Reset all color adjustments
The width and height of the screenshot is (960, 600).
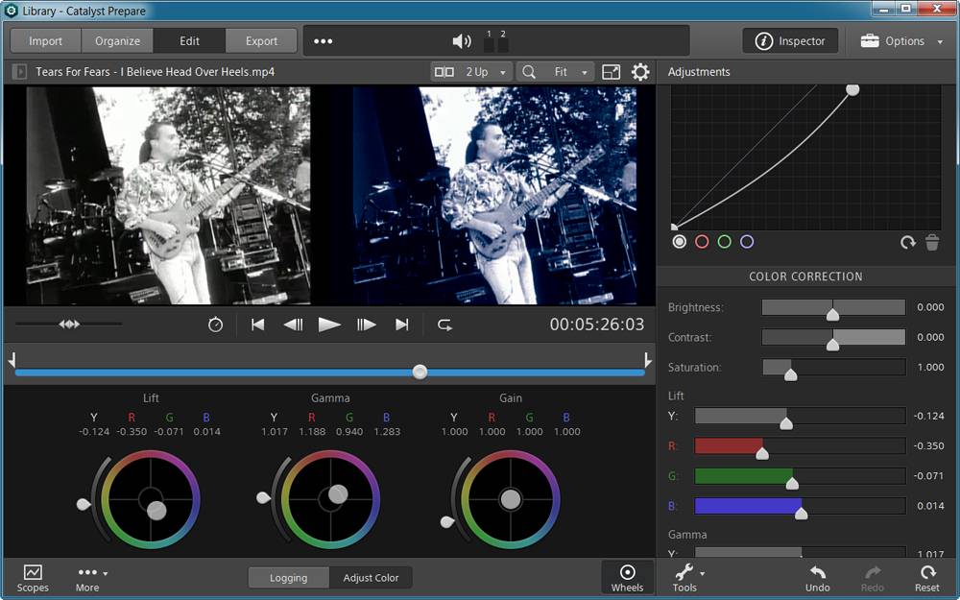pos(927,579)
